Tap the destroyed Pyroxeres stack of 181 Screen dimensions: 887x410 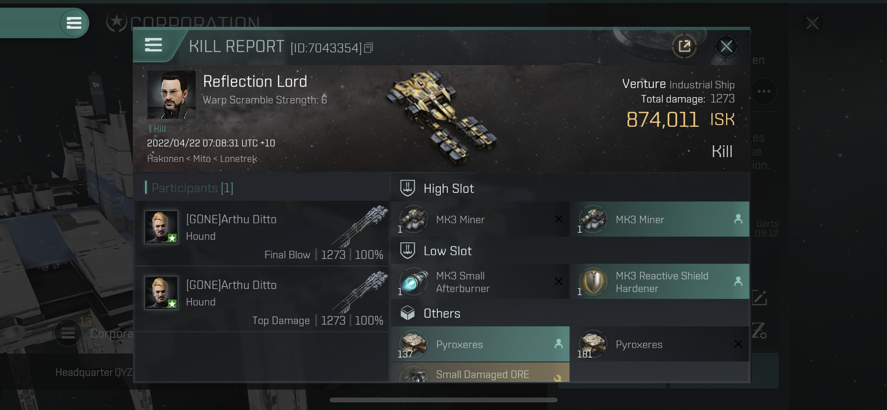659,344
